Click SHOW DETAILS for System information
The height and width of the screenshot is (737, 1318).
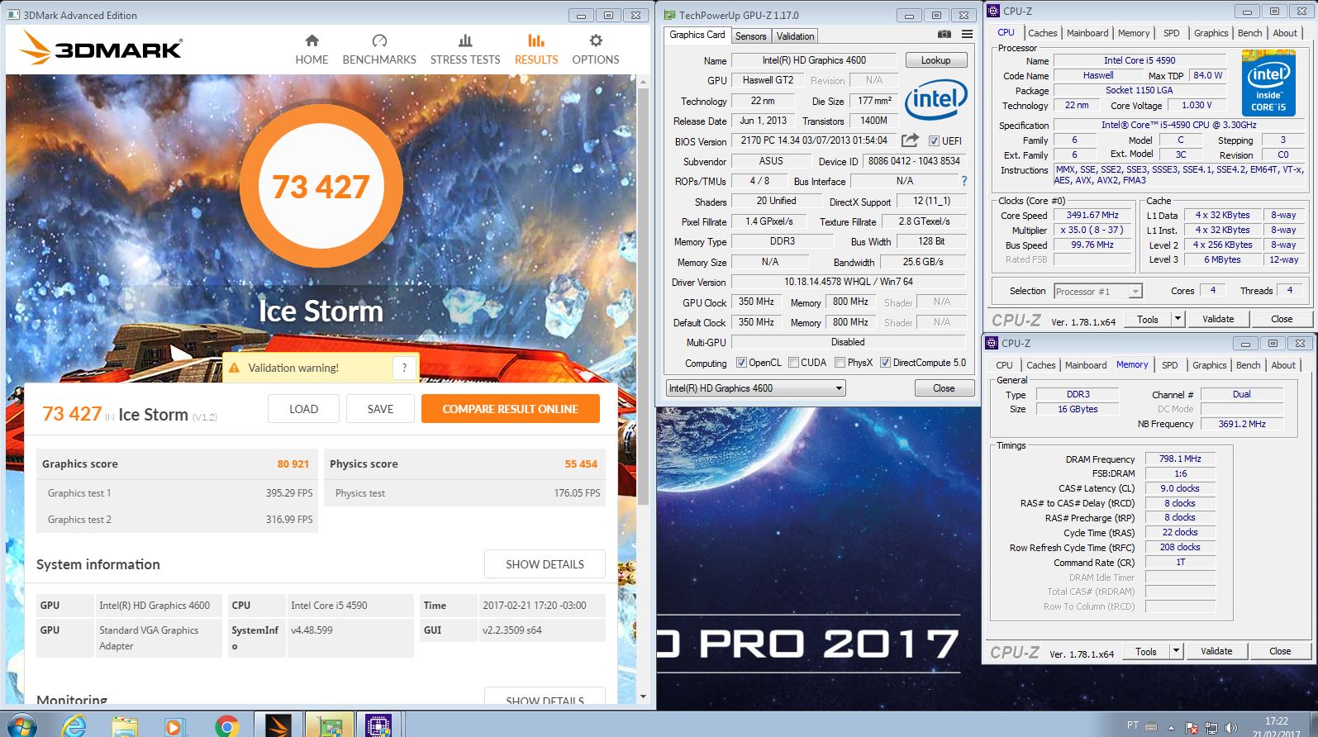coord(545,564)
